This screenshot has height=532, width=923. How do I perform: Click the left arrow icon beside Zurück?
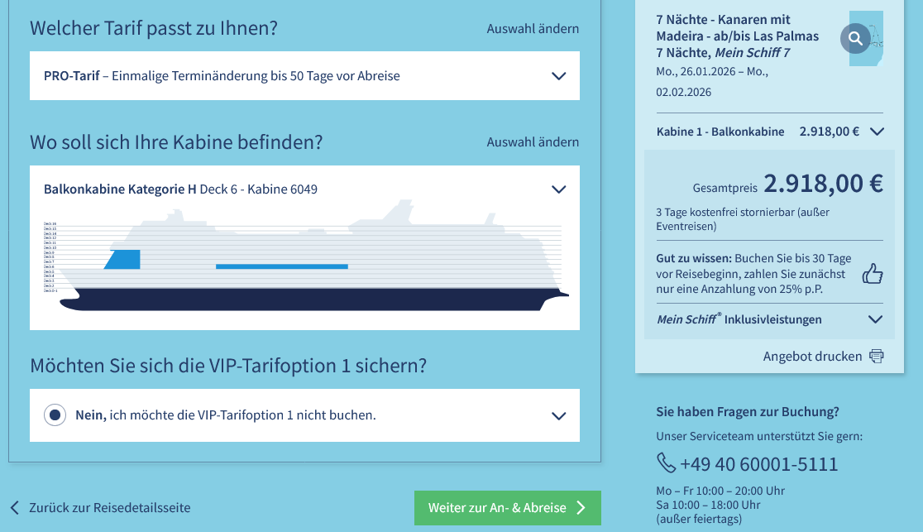coord(15,508)
